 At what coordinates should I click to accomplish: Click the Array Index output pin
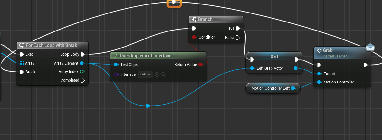point(82,72)
